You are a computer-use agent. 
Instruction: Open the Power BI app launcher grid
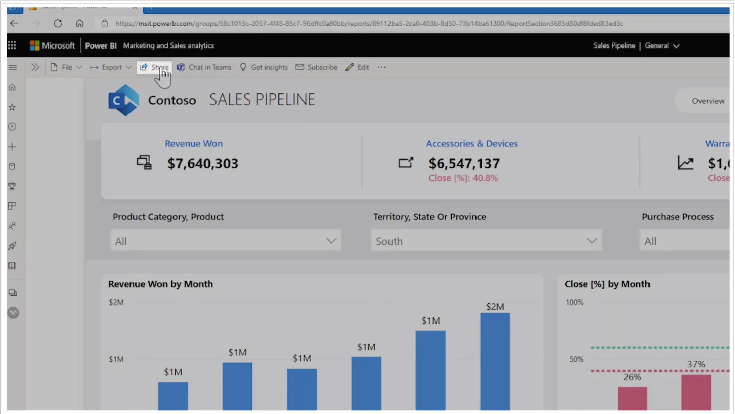[x=12, y=45]
